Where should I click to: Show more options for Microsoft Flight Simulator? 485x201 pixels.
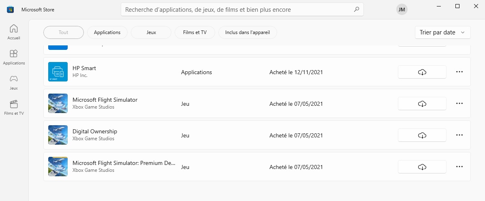459,104
